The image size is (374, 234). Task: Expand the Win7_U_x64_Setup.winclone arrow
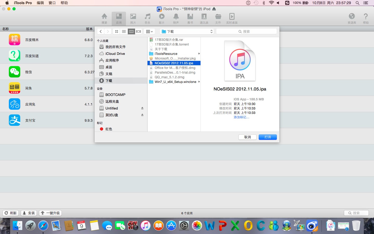(199, 82)
